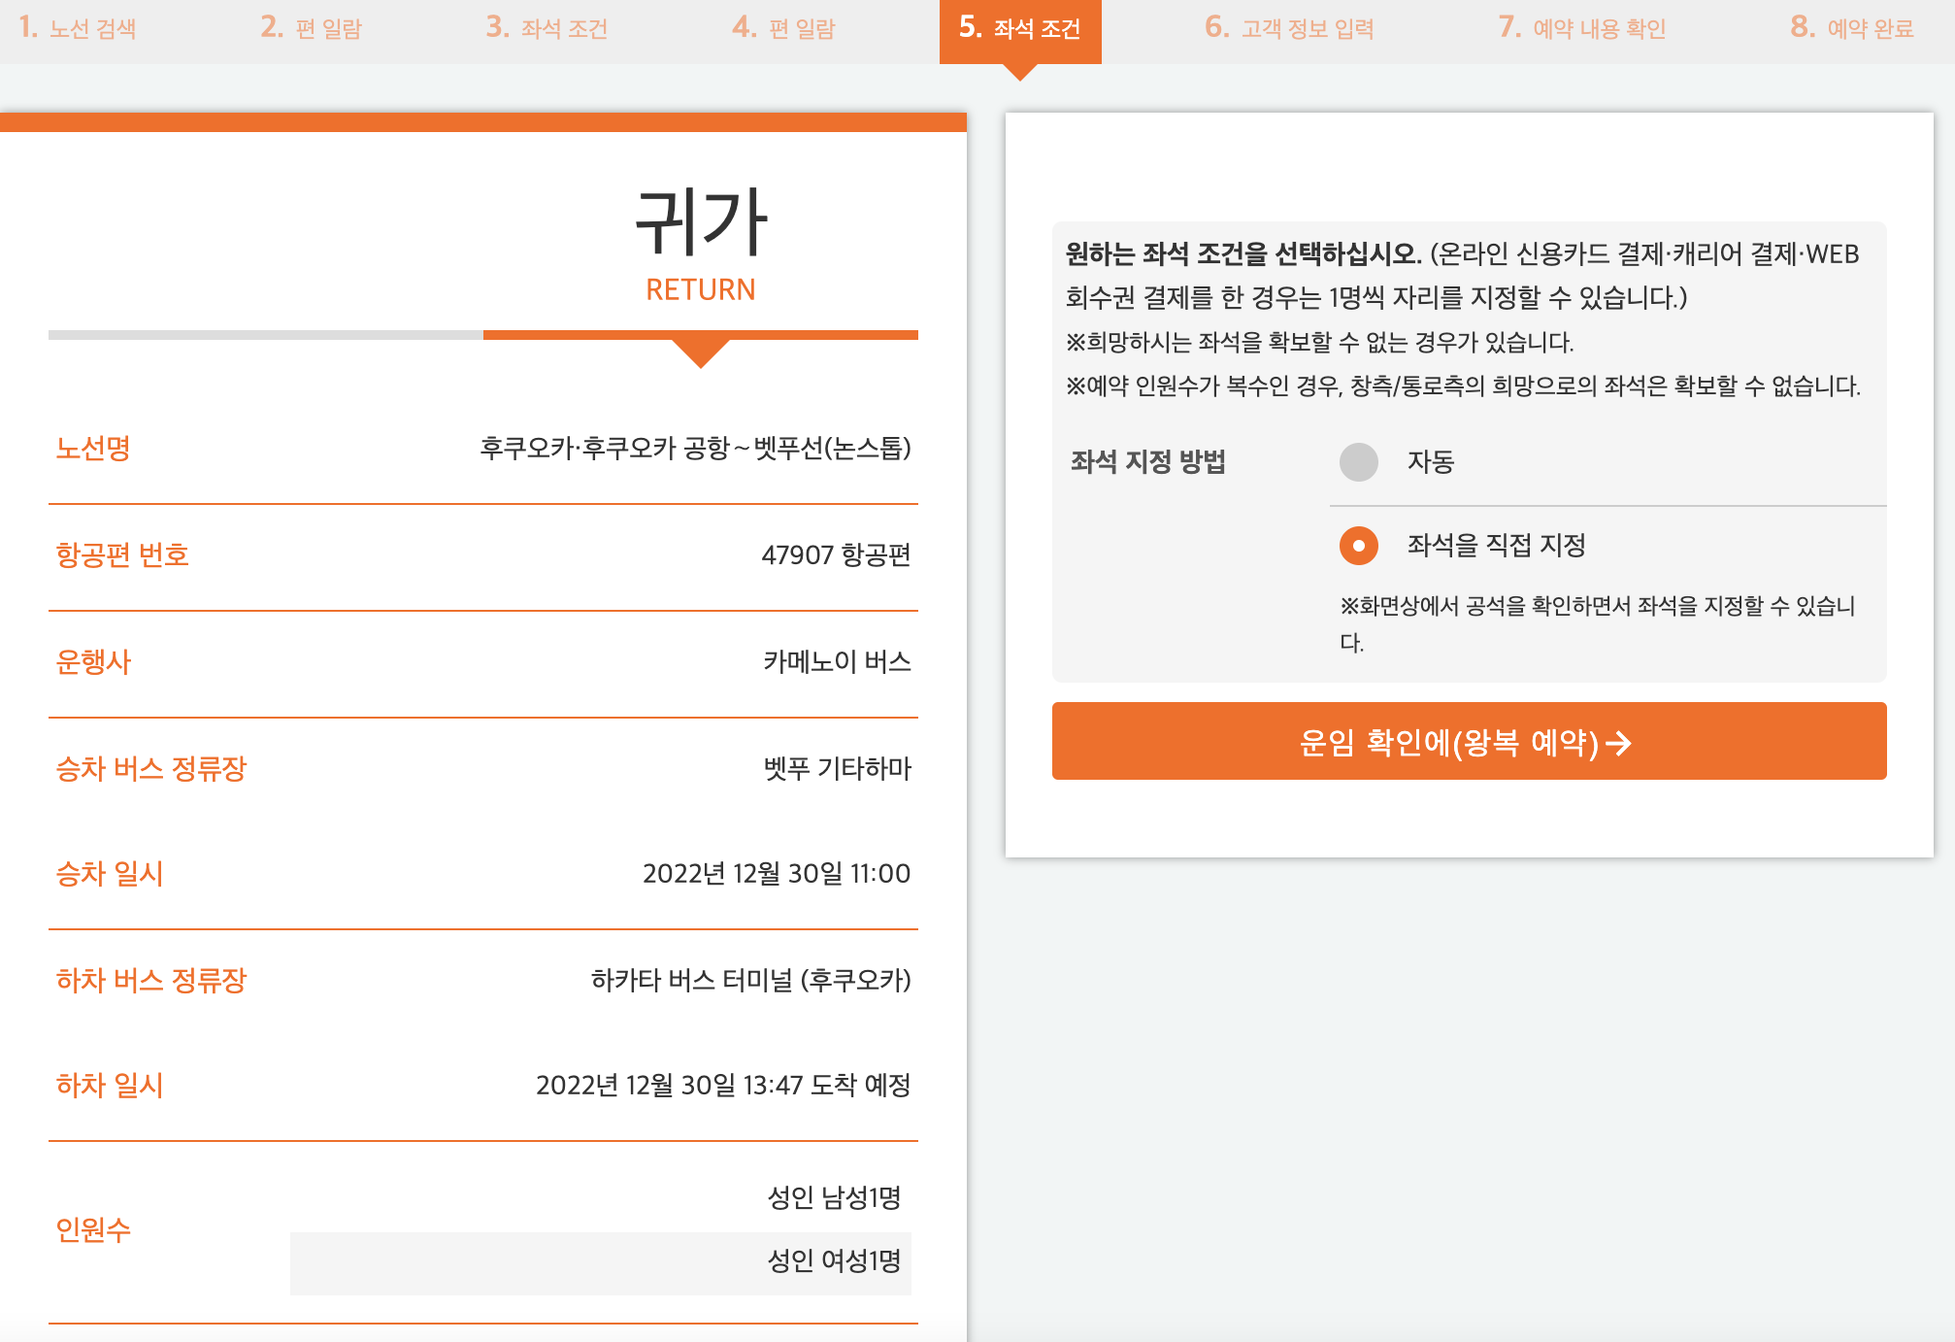The height and width of the screenshot is (1342, 1955).
Task: Go to step 4 편 일람
Action: pyautogui.click(x=783, y=28)
